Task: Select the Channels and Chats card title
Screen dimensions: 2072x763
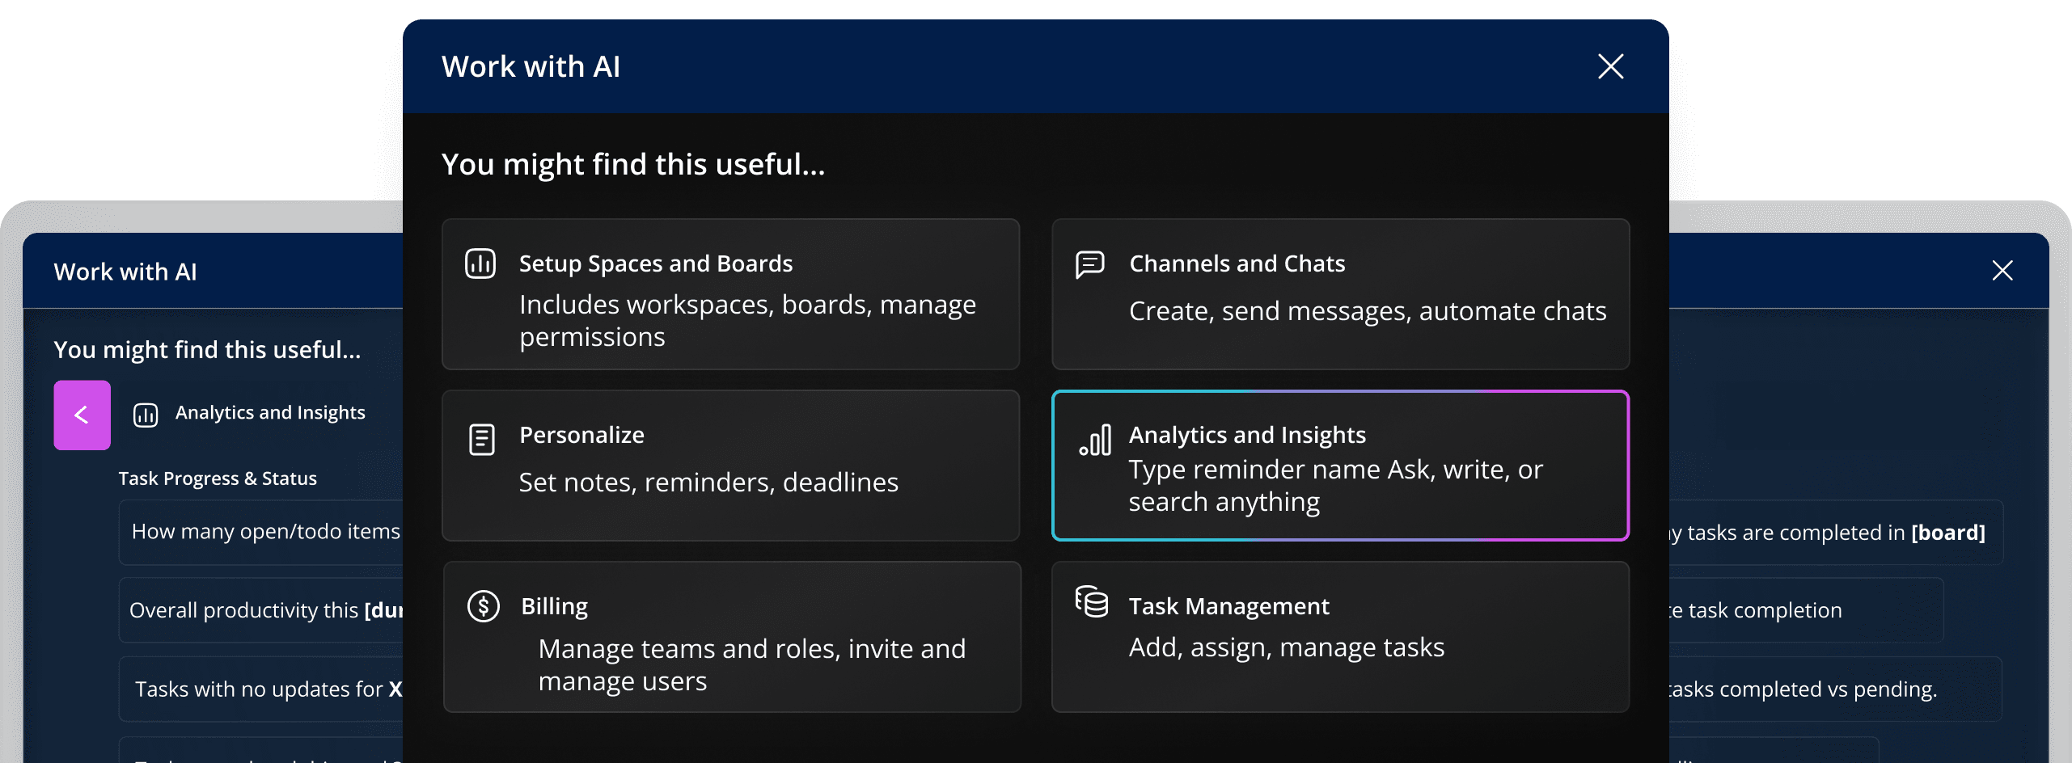Action: pyautogui.click(x=1237, y=263)
